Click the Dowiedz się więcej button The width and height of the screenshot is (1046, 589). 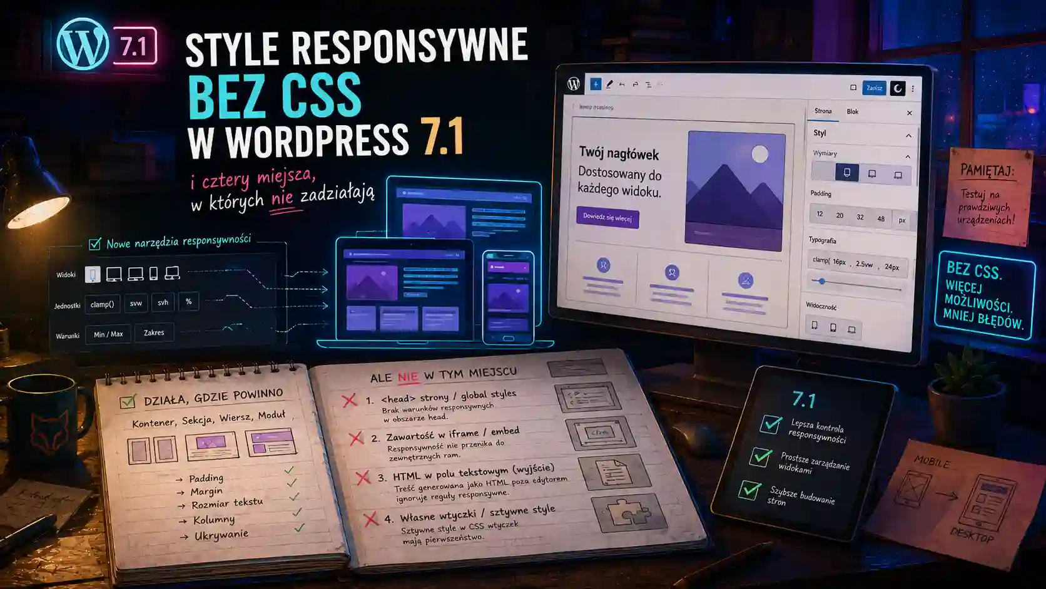[x=607, y=217]
